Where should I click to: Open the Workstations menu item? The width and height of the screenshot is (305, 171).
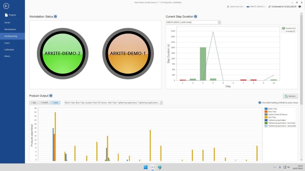10,29
